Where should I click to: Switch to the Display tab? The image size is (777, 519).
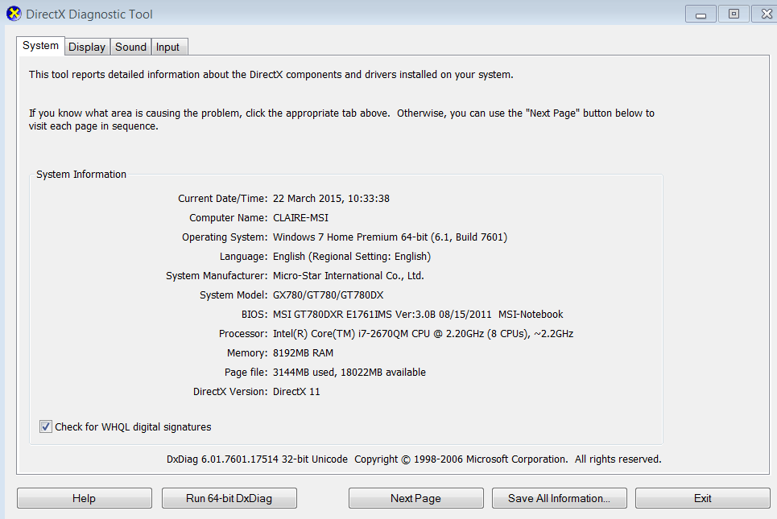87,47
